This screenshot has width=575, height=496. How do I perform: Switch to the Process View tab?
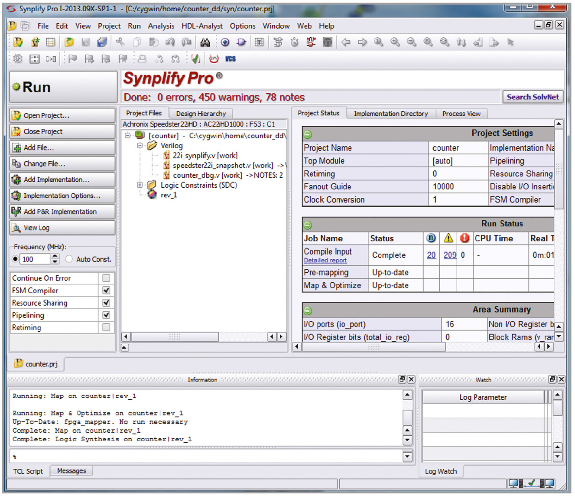[x=461, y=114]
